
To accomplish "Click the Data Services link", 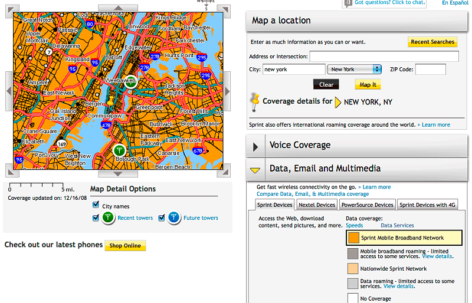I will click(x=397, y=225).
